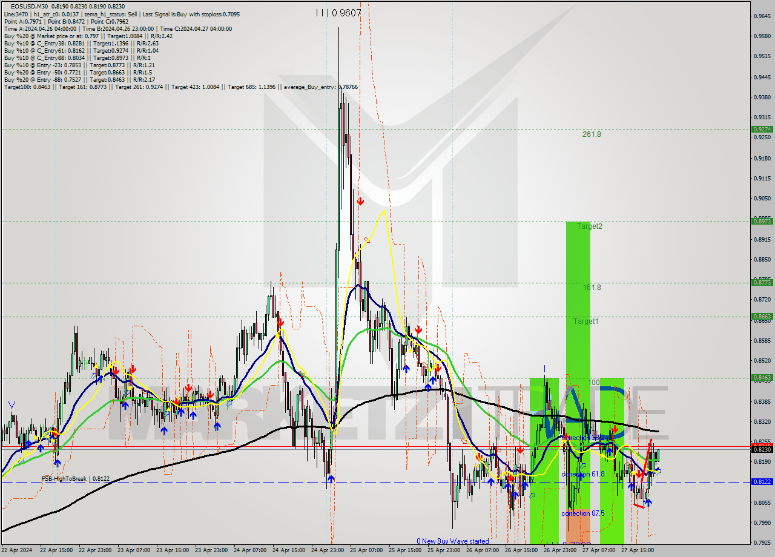Click the 24 Apr 23:00 time axis label
Screen dimensions: 775x557
[326, 550]
